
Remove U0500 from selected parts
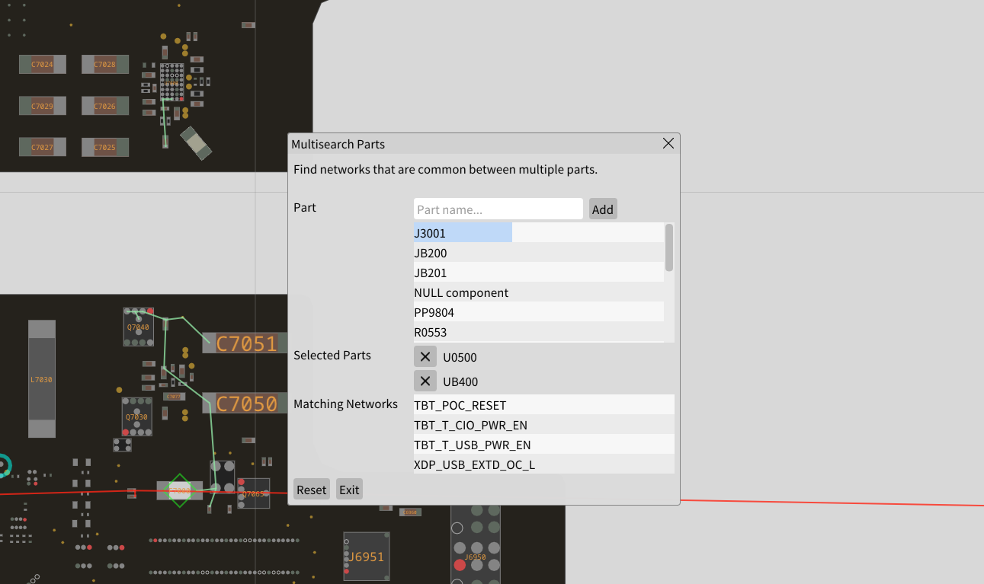425,357
